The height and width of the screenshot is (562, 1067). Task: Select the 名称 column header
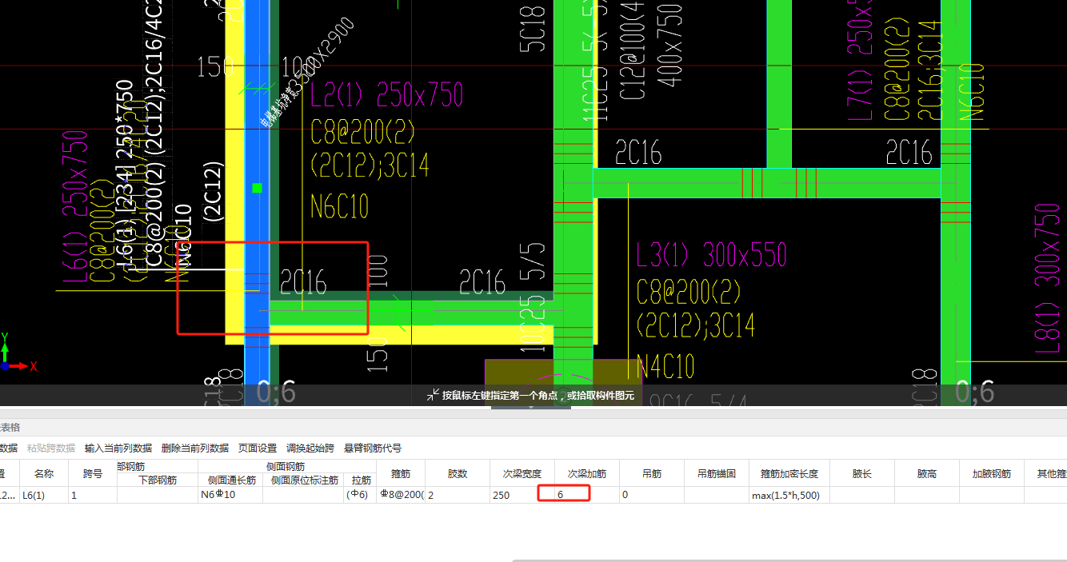44,473
